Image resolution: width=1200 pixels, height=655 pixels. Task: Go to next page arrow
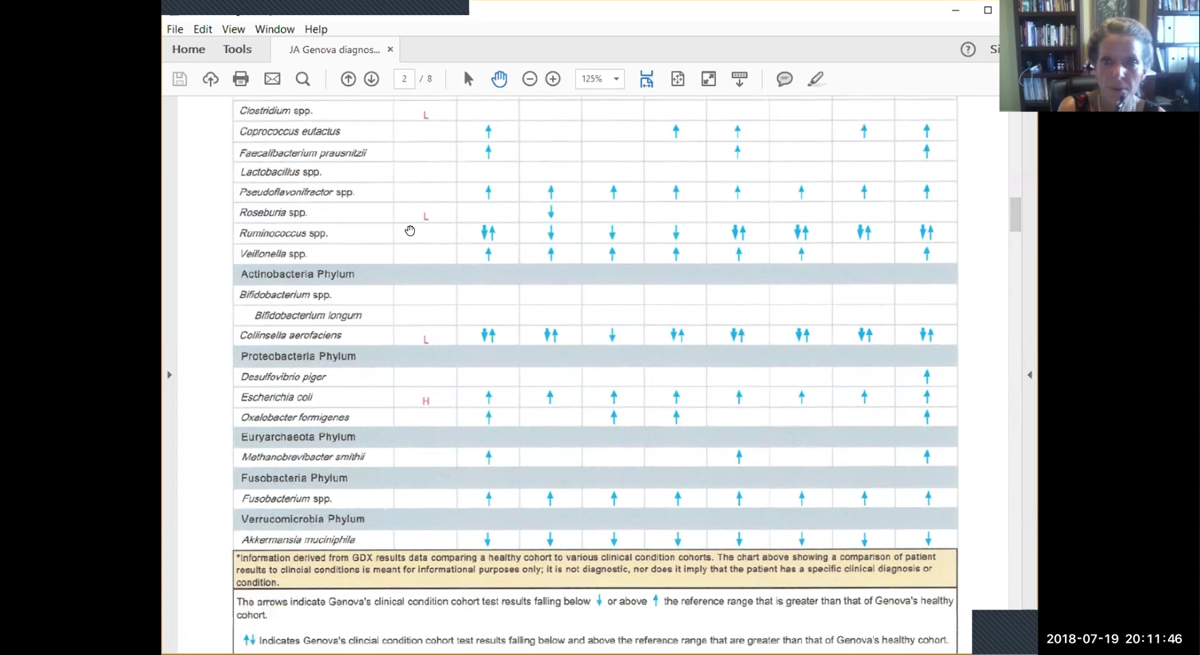click(371, 79)
